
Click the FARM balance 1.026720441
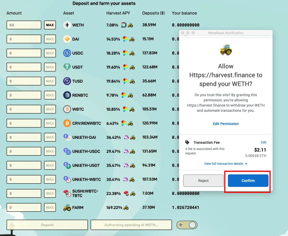[x=185, y=208]
